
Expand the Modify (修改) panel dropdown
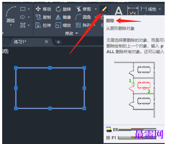(71, 33)
